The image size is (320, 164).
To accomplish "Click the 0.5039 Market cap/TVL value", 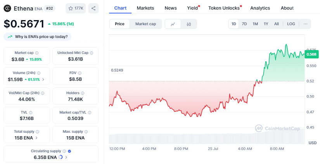I will [75, 118].
